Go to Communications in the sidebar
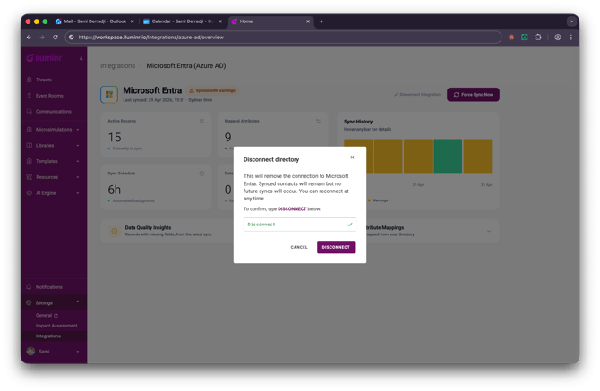The height and width of the screenshot is (391, 600). [x=53, y=112]
